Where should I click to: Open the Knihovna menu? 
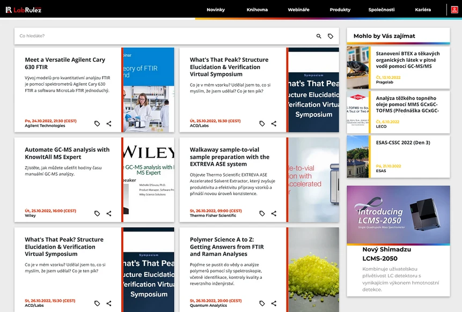click(257, 10)
